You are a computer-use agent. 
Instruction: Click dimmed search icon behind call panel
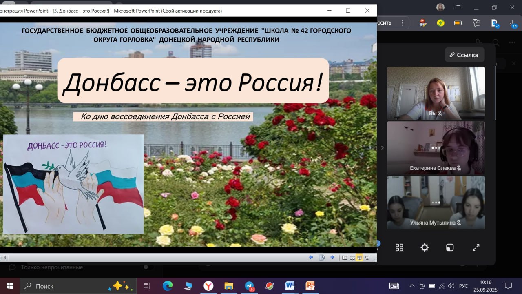tap(496, 42)
